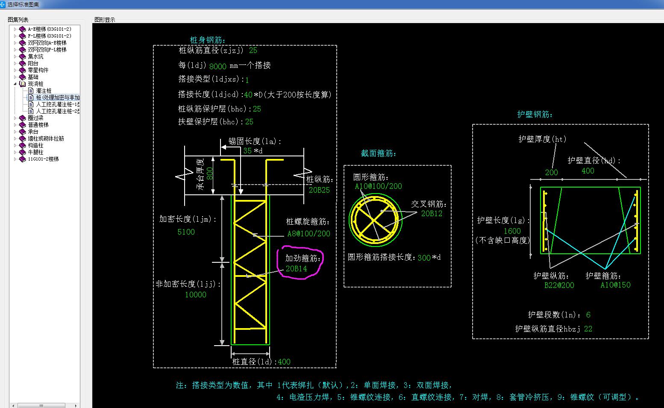Click the 8000 value after 每(ldj)
This screenshot has width=664, height=408.
(x=218, y=66)
